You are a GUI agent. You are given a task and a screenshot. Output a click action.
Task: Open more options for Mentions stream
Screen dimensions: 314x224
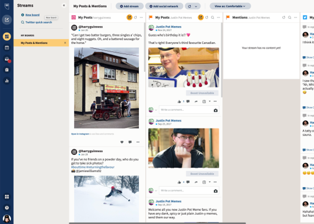click(x=296, y=18)
